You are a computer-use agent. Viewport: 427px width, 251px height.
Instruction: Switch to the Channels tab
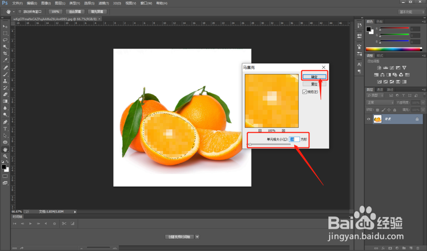tap(380, 89)
